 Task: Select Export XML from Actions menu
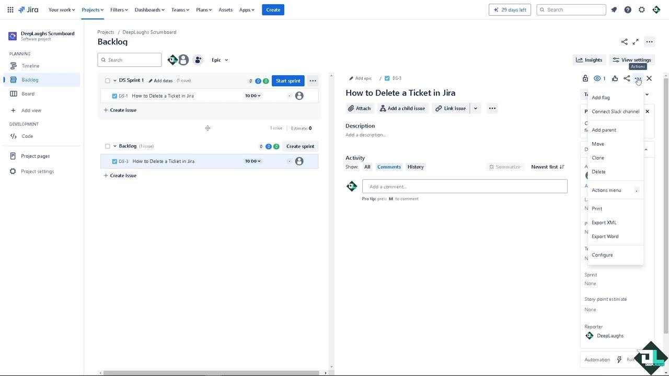(615, 222)
